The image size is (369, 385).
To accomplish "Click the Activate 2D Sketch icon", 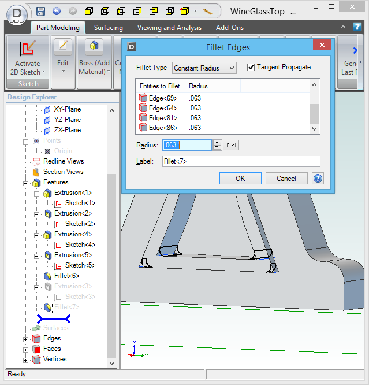I will tap(27, 48).
